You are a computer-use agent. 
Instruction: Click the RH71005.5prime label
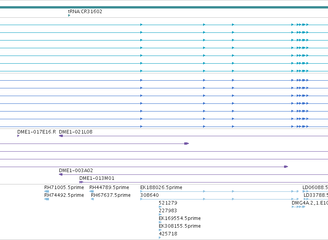click(x=64, y=188)
